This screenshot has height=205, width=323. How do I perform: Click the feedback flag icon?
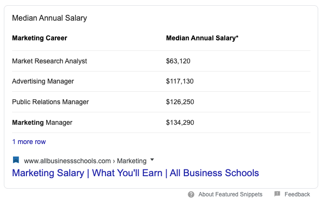[277, 193]
